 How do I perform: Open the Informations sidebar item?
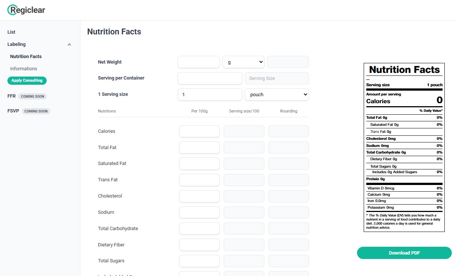coord(24,69)
